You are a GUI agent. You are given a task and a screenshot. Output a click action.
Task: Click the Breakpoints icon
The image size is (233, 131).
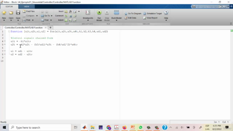coord(88,12)
